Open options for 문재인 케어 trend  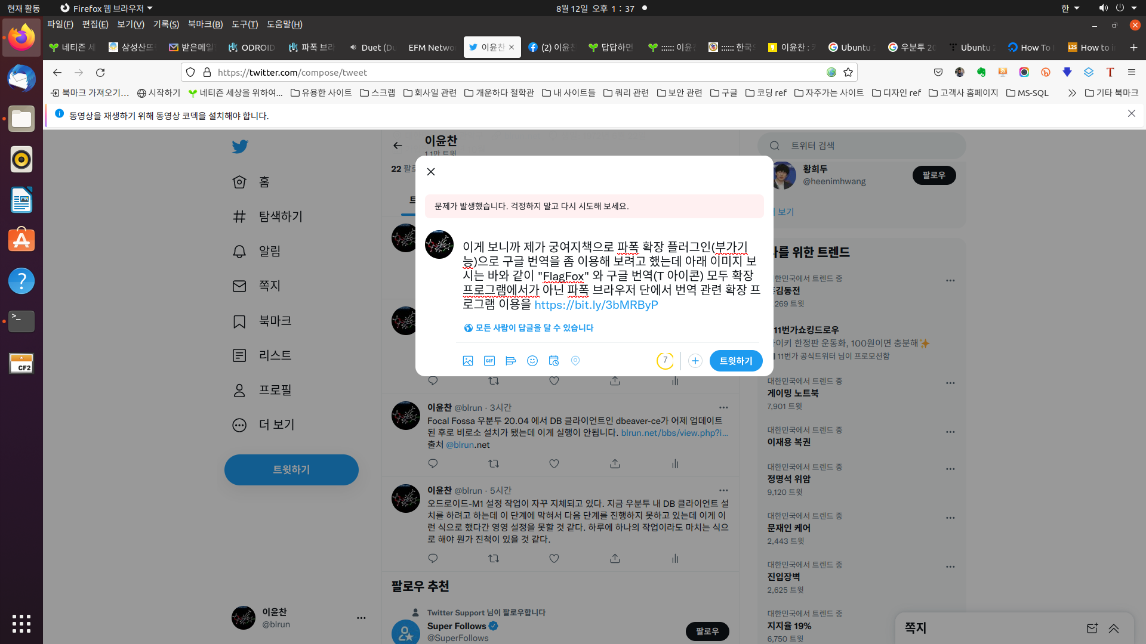click(950, 518)
